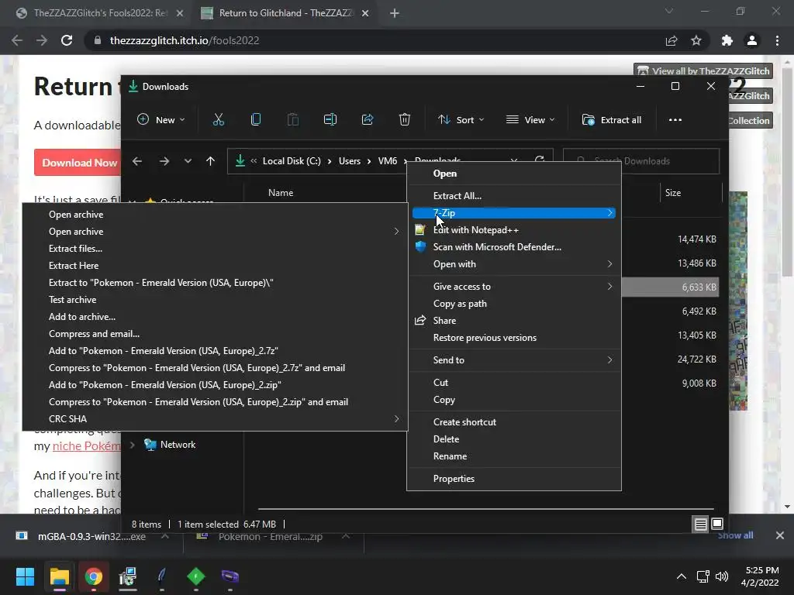Click Extract all in Explorer toolbar

[x=613, y=120]
